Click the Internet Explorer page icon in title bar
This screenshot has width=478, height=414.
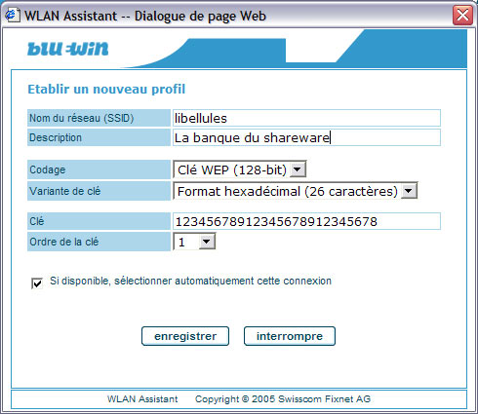point(13,15)
